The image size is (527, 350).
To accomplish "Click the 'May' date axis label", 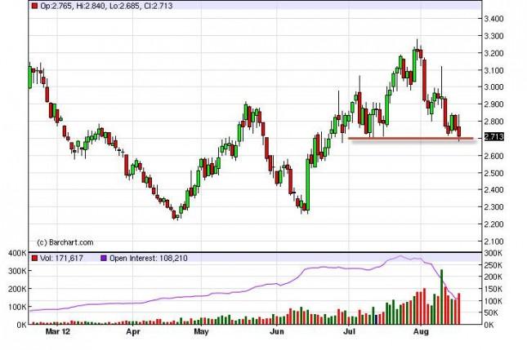I will (201, 331).
